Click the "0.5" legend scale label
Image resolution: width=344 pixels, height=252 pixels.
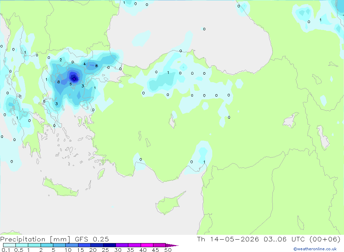coord(19,250)
